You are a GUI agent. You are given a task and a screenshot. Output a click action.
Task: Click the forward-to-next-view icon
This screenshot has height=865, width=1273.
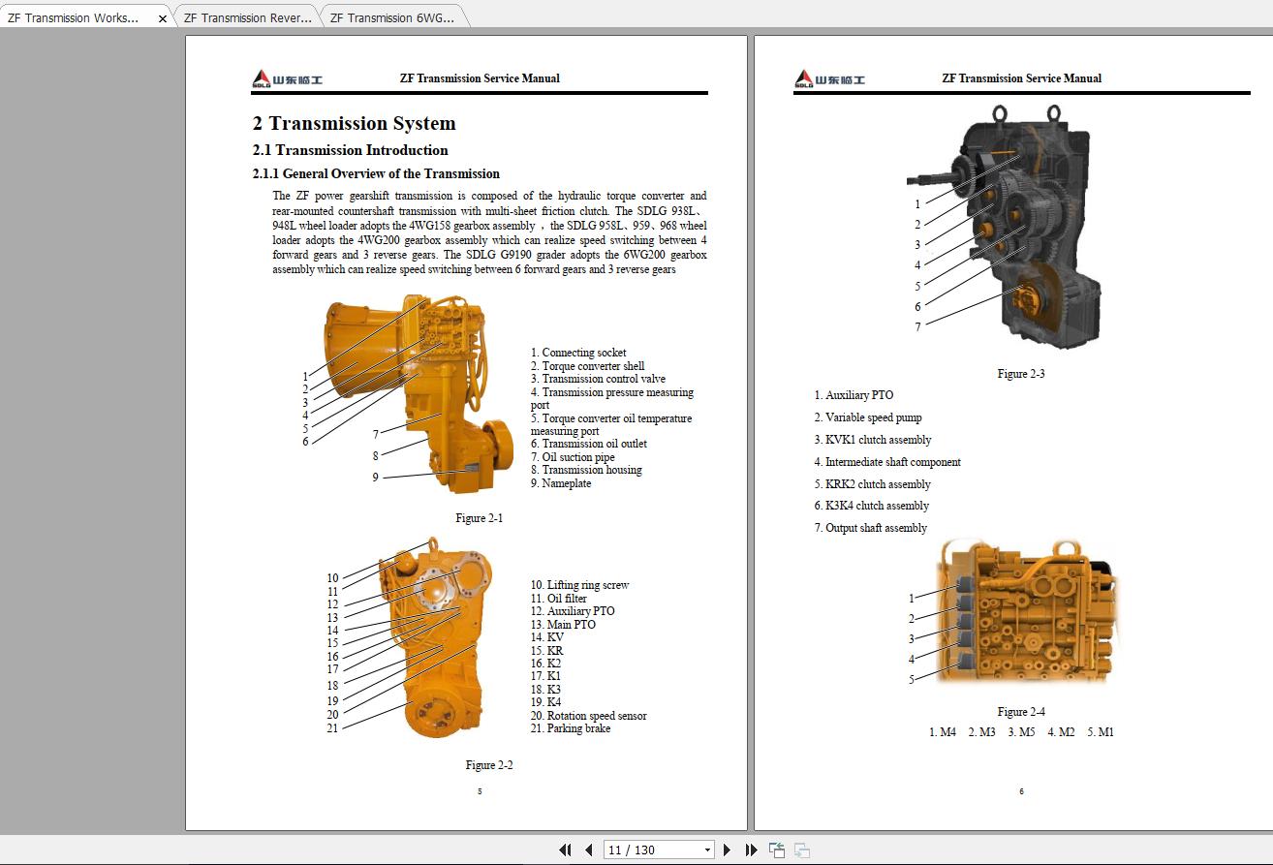[800, 850]
